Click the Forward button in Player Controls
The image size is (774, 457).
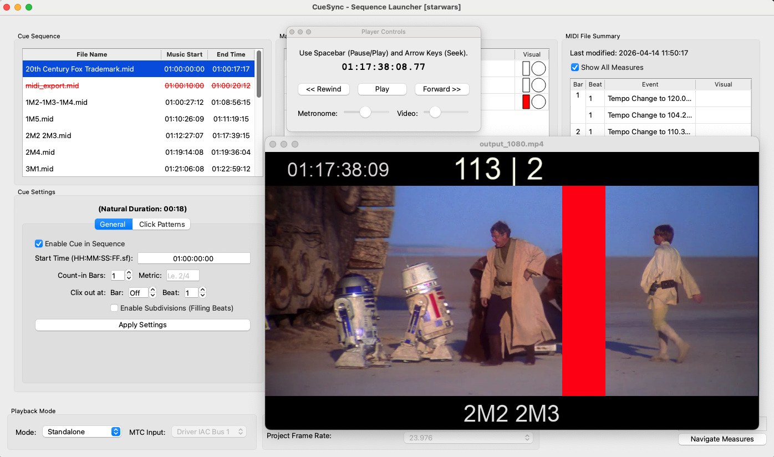coord(442,89)
